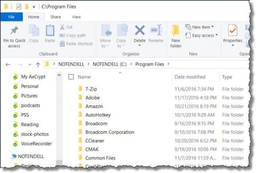Click the CCleaner folder icon

80,141
